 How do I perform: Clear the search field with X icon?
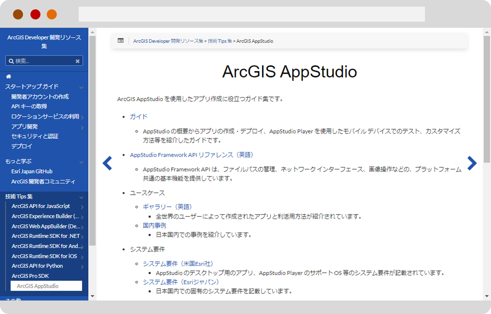77,61
